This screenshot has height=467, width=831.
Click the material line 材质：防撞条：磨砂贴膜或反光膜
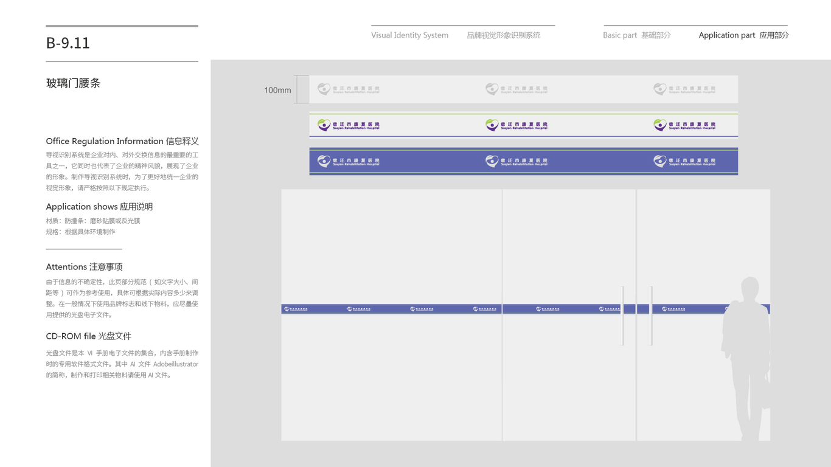click(93, 221)
